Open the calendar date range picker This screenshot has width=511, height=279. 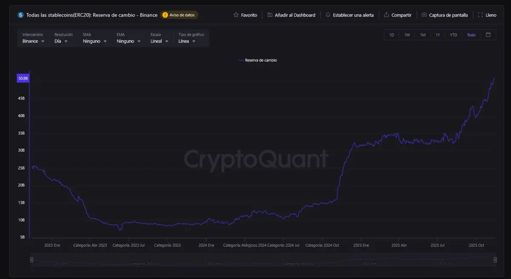coord(488,34)
